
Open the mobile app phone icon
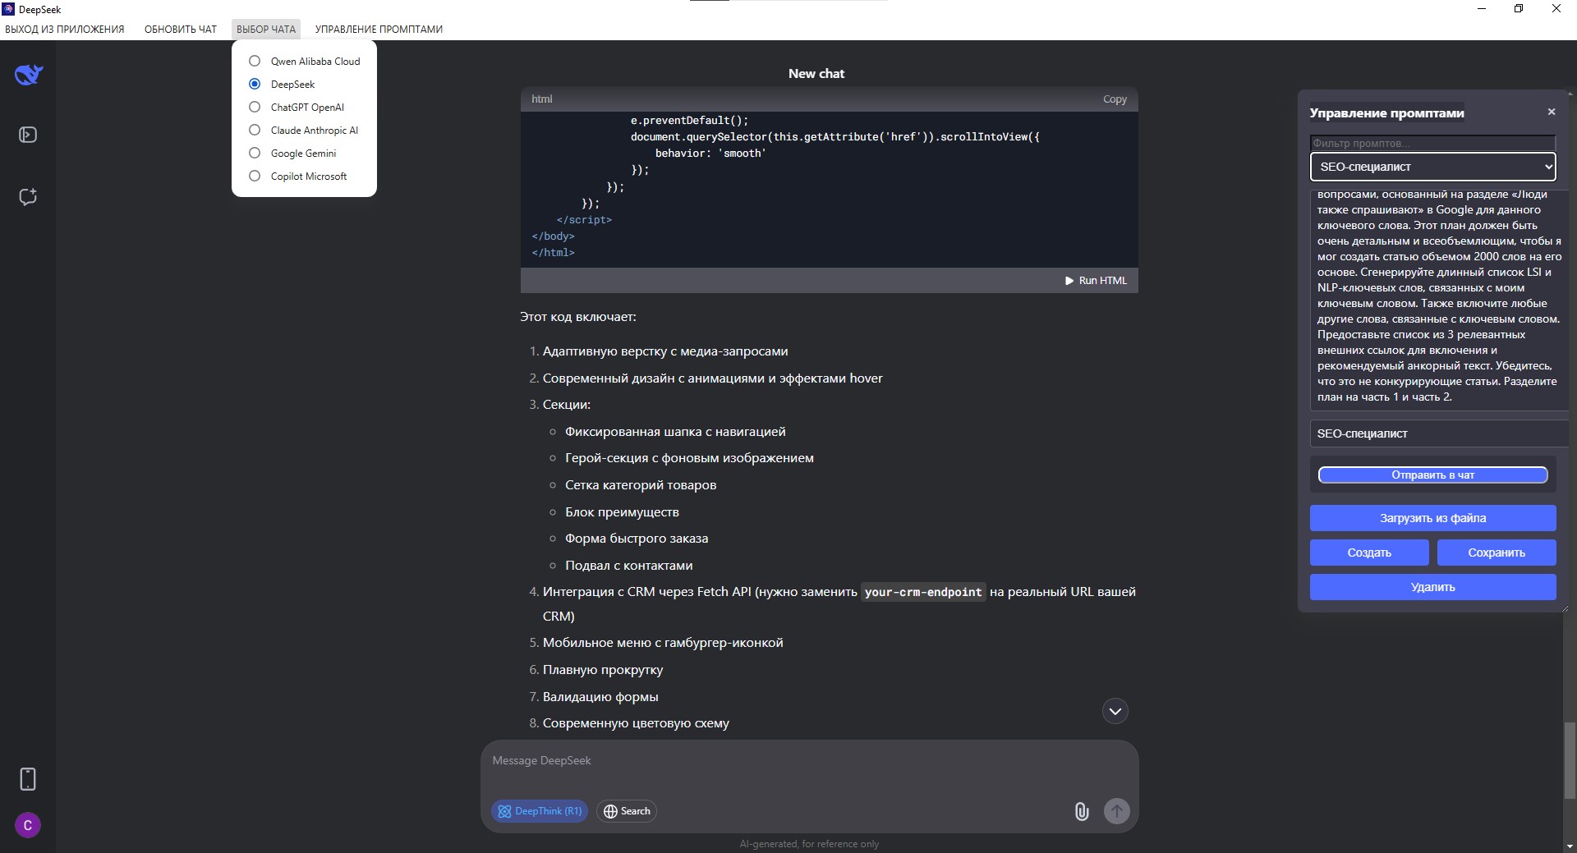tap(28, 779)
